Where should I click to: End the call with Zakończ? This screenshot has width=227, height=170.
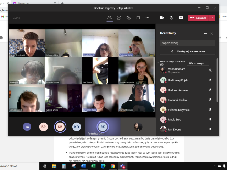click(198, 18)
